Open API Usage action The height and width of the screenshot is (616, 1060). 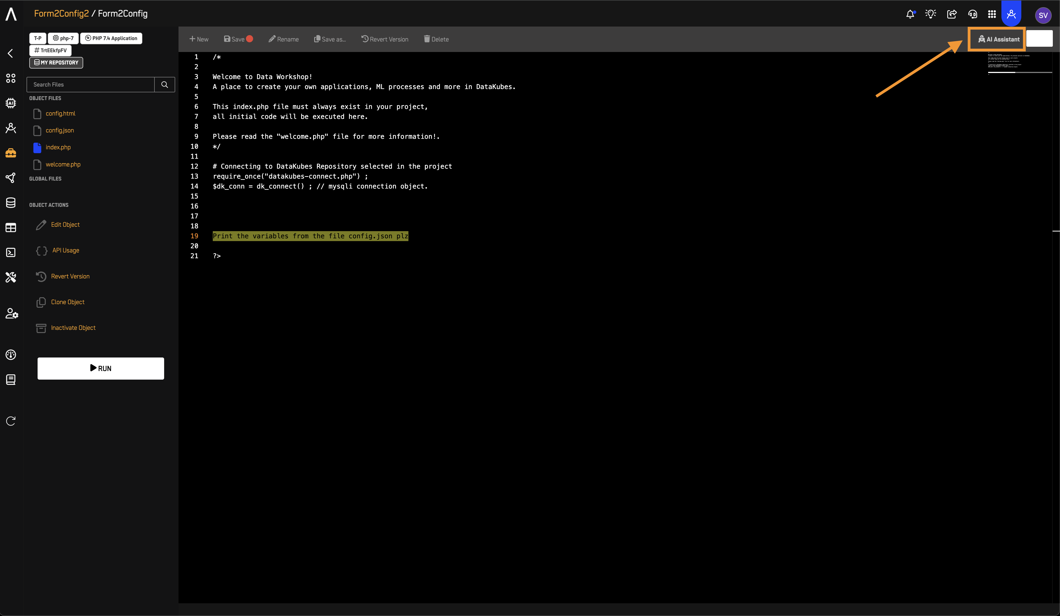click(65, 250)
